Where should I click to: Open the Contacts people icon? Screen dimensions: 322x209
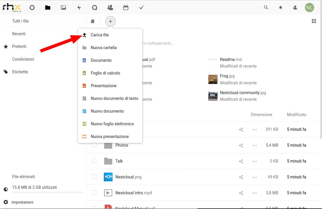tap(110, 8)
